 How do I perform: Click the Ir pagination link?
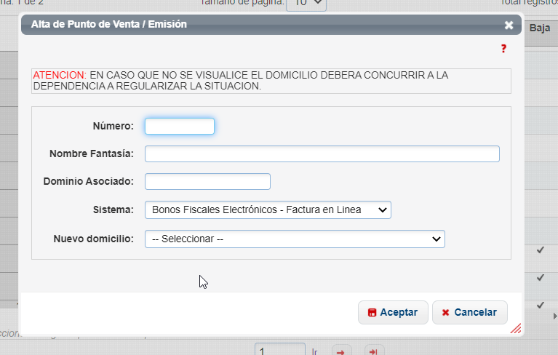pyautogui.click(x=315, y=351)
